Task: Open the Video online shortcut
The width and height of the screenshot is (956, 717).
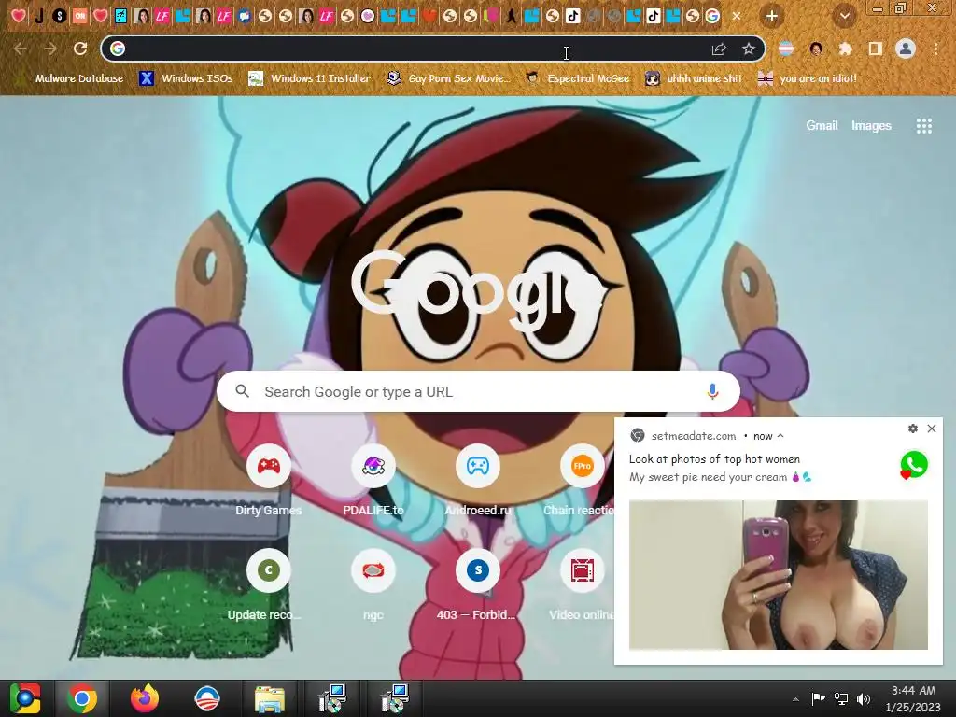Action: coord(582,586)
